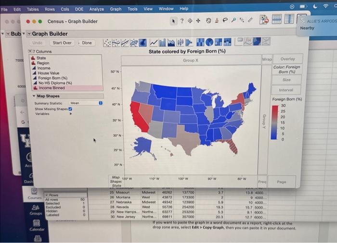
Task: Click the script run icon in the toolbar
Action: point(264,20)
